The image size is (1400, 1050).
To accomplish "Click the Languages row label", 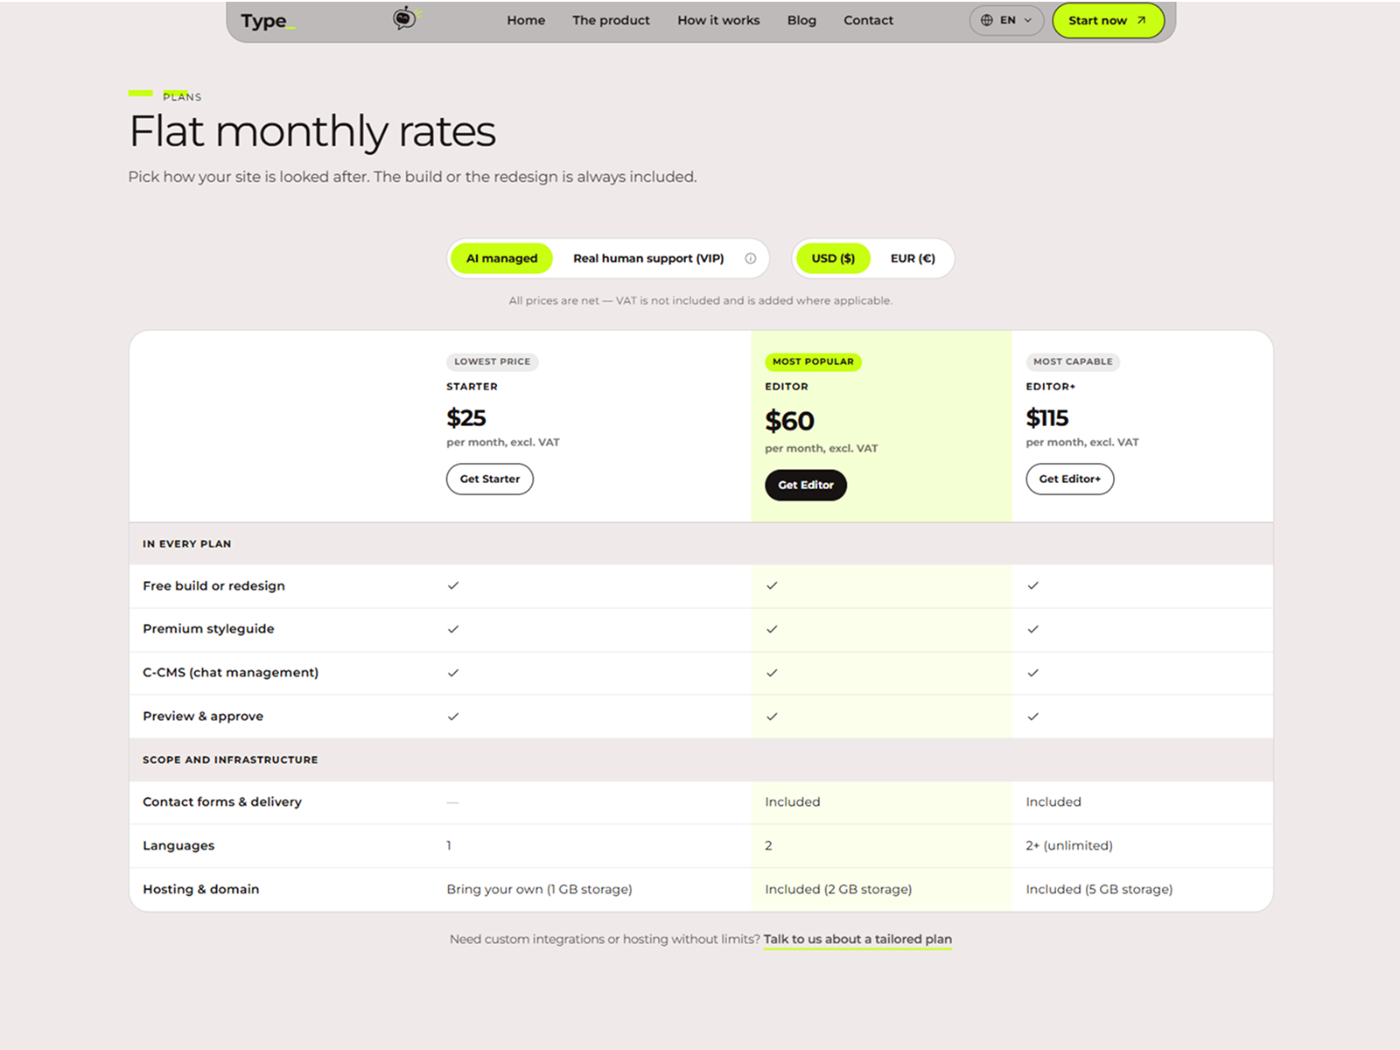I will point(178,845).
